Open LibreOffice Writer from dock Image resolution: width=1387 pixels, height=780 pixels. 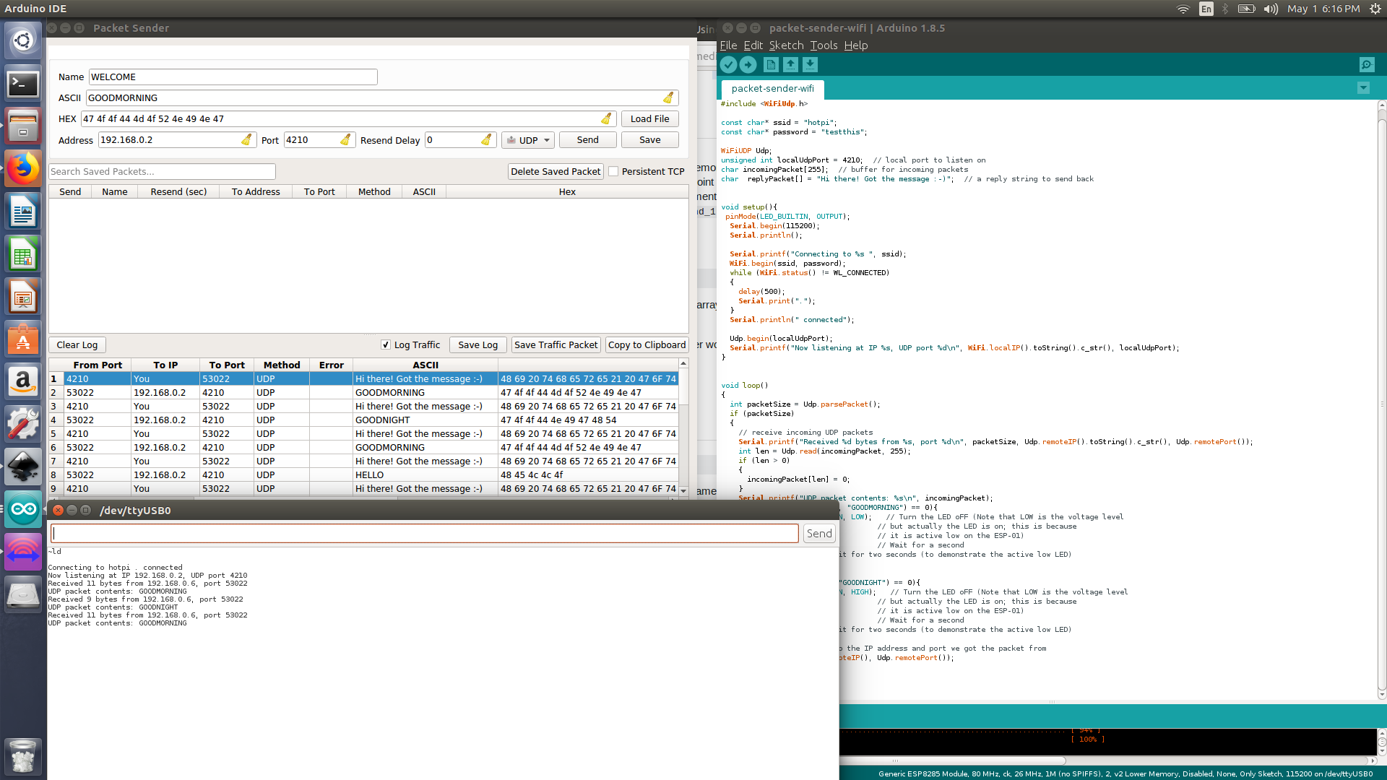[x=23, y=212]
